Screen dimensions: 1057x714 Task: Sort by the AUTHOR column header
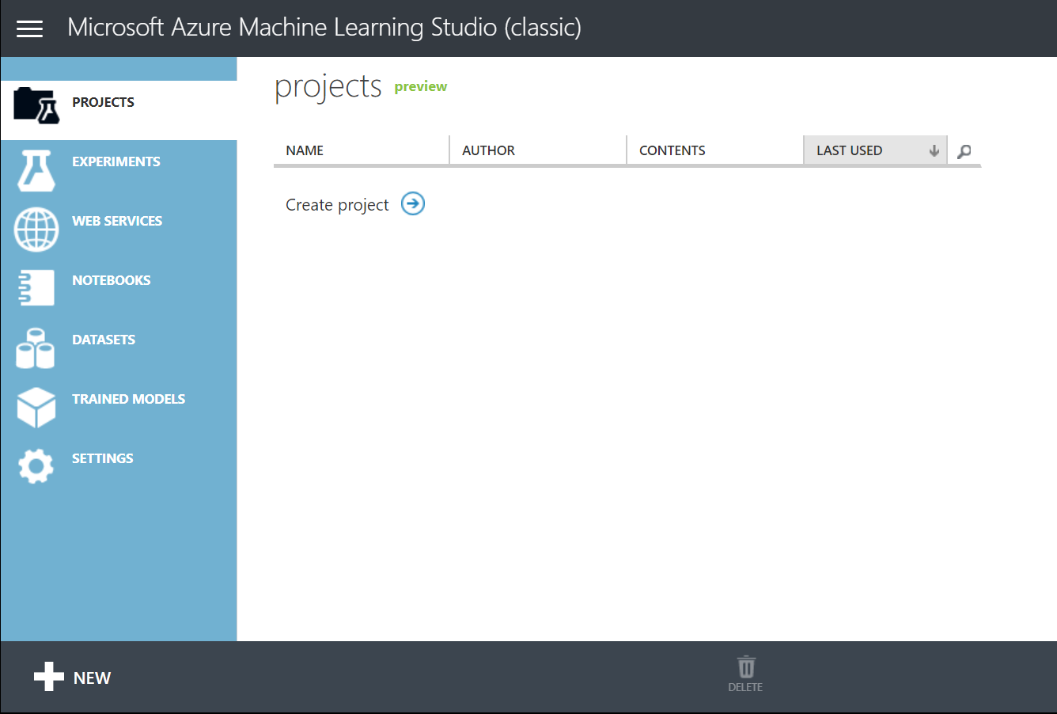pyautogui.click(x=538, y=150)
